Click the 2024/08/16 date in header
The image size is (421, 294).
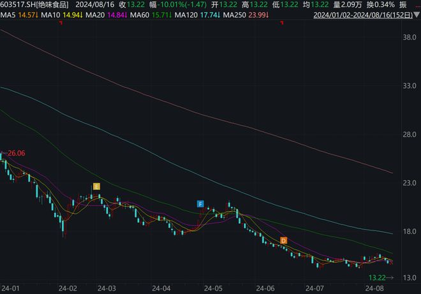pyautogui.click(x=94, y=4)
